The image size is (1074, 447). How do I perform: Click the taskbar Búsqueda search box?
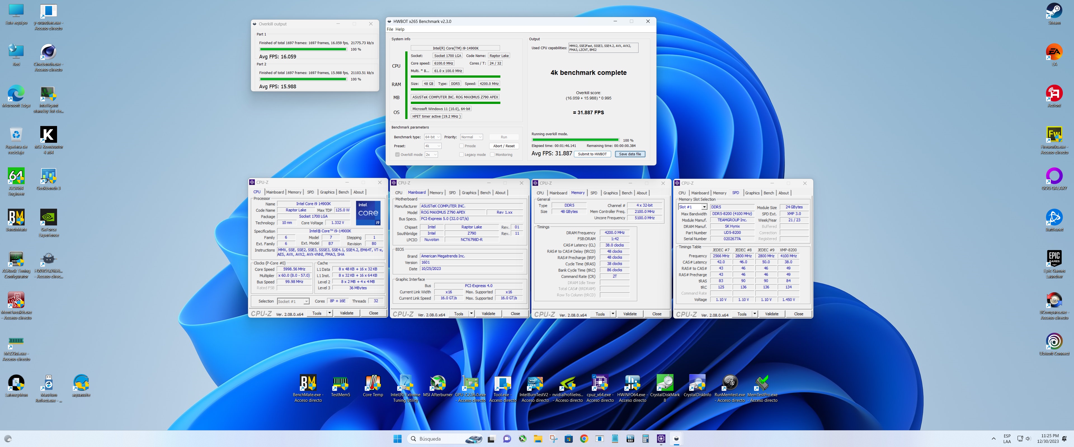(445, 439)
